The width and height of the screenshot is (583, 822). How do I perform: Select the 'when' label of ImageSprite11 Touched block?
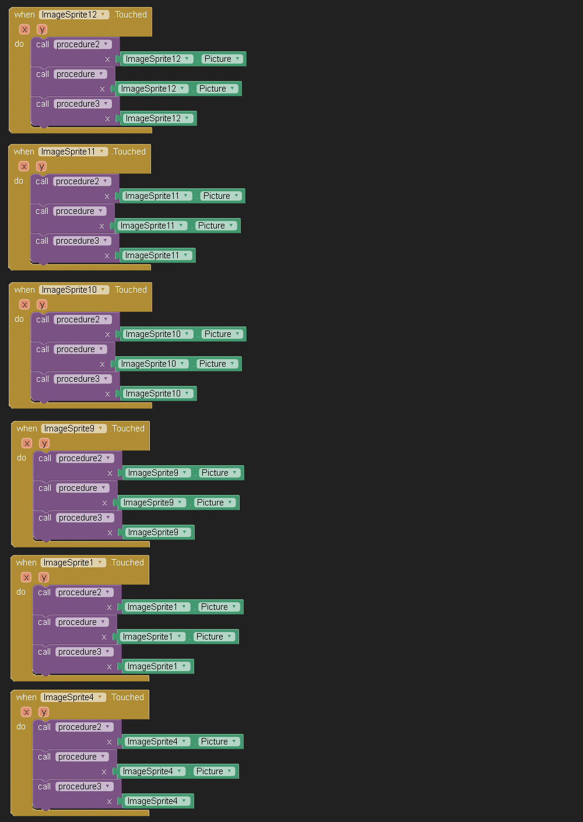24,152
